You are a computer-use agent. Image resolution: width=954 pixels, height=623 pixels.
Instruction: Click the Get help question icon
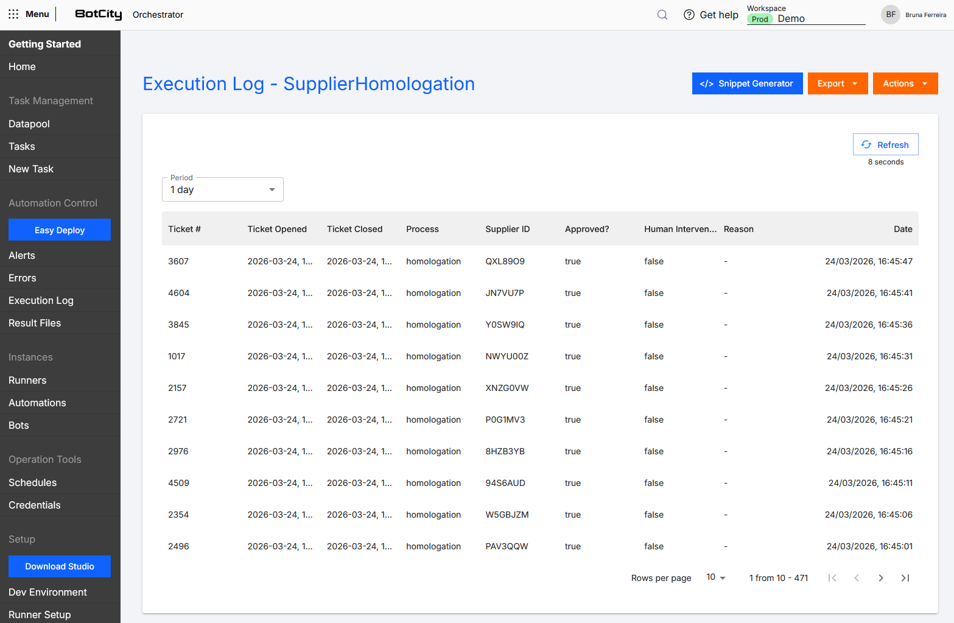[x=689, y=15]
